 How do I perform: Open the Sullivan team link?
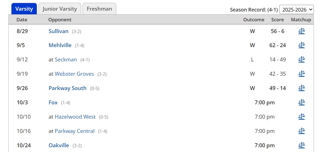58,31
